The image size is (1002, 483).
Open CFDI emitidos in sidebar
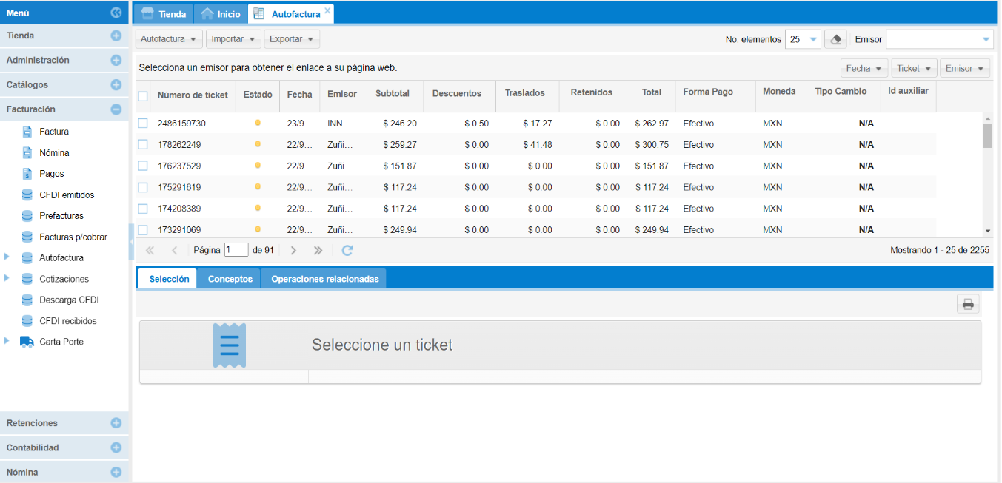click(67, 195)
